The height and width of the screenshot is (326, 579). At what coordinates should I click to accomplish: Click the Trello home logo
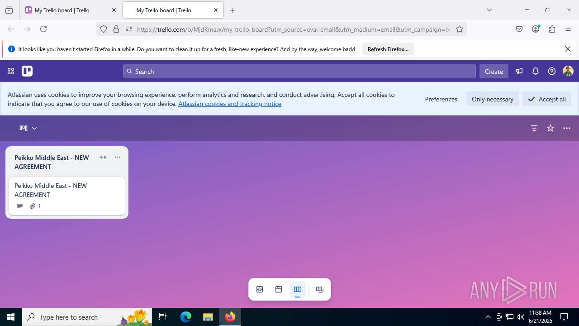coord(27,71)
